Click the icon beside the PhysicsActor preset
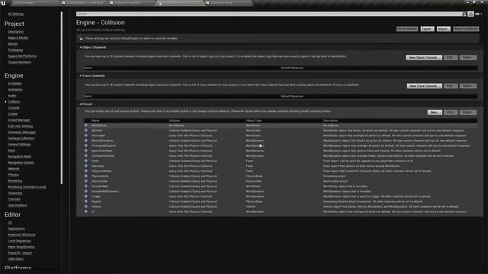The image size is (488, 274). [86, 176]
